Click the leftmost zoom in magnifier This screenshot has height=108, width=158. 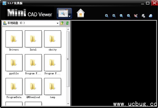pos(107,16)
